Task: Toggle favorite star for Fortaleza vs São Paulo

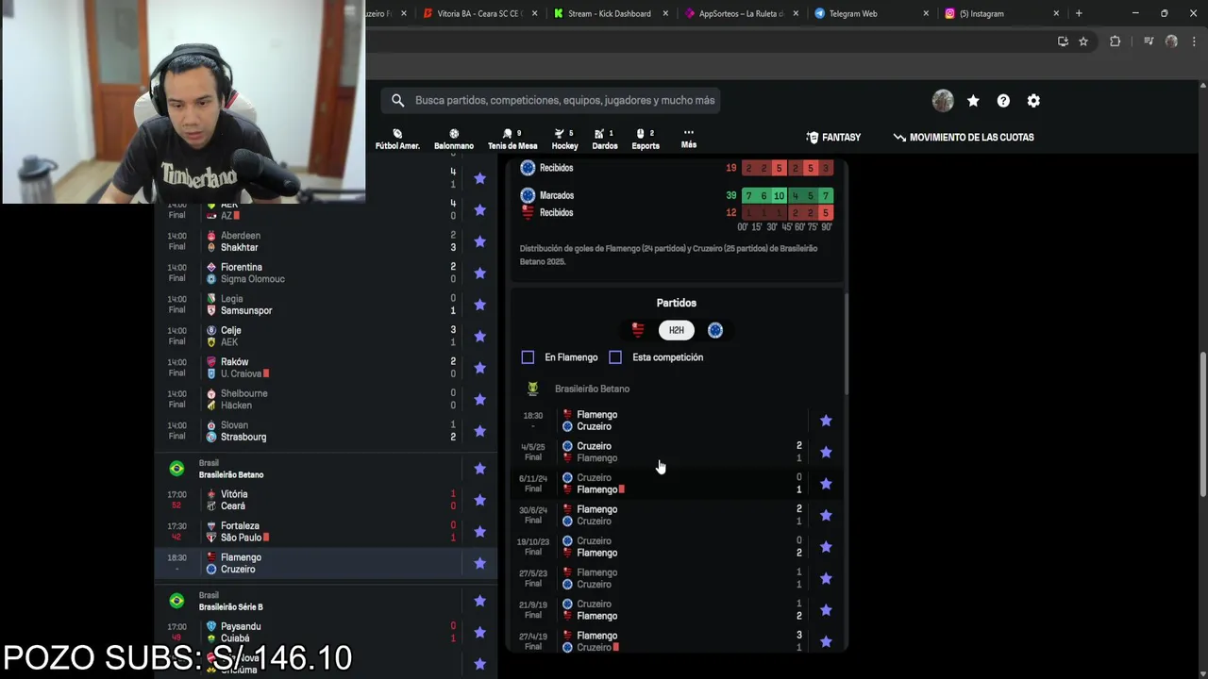Action: coord(479,532)
